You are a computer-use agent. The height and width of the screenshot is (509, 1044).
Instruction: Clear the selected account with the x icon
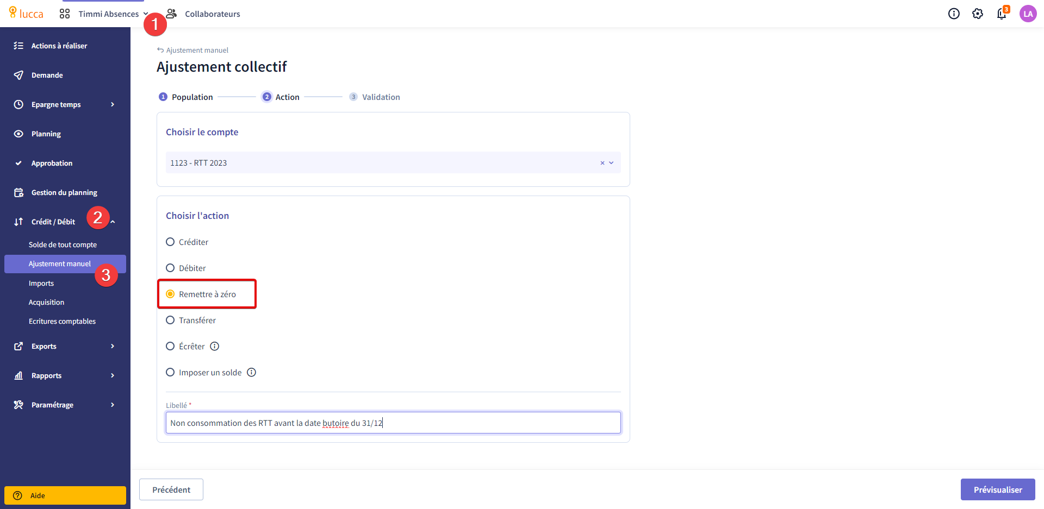pyautogui.click(x=602, y=163)
